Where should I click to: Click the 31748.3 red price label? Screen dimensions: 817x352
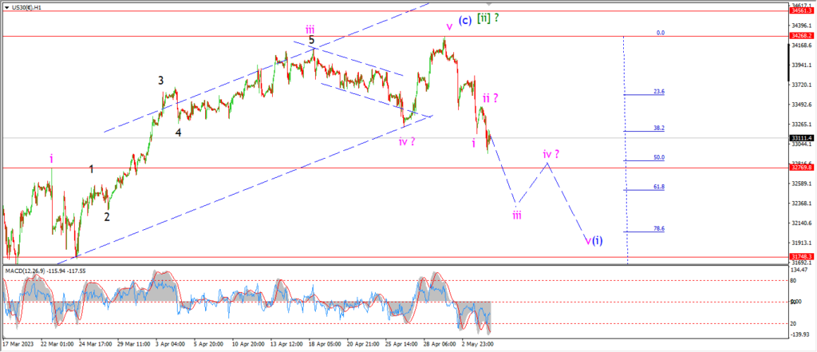(x=799, y=256)
